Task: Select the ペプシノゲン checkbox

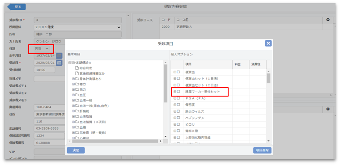Action: pos(178,118)
